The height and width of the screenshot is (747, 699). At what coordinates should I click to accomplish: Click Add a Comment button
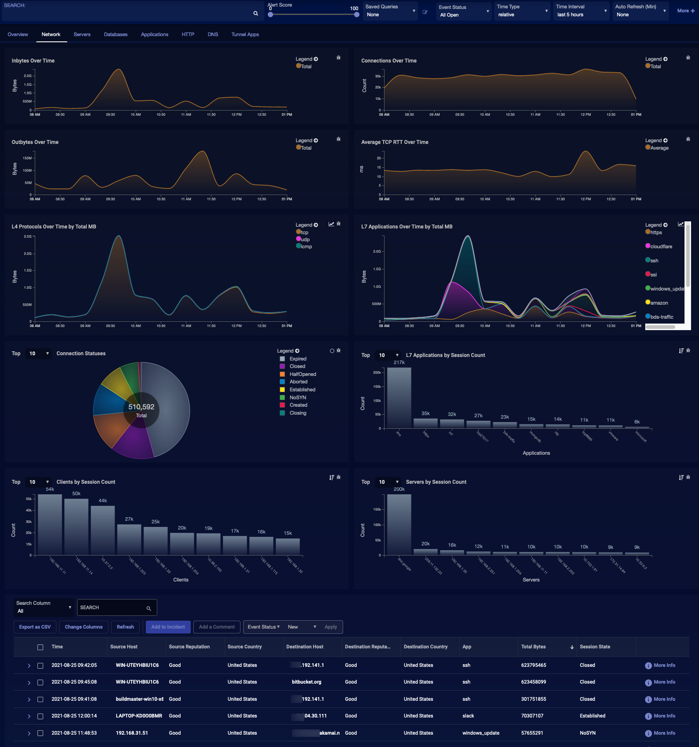[x=217, y=627]
